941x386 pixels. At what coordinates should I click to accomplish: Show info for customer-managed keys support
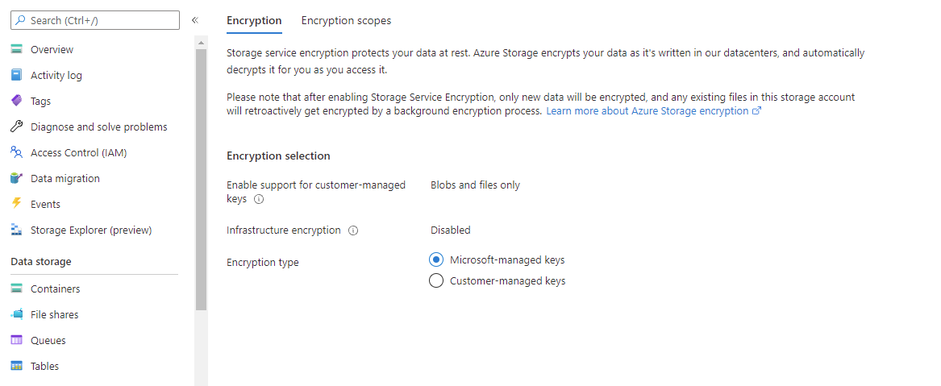(x=259, y=199)
